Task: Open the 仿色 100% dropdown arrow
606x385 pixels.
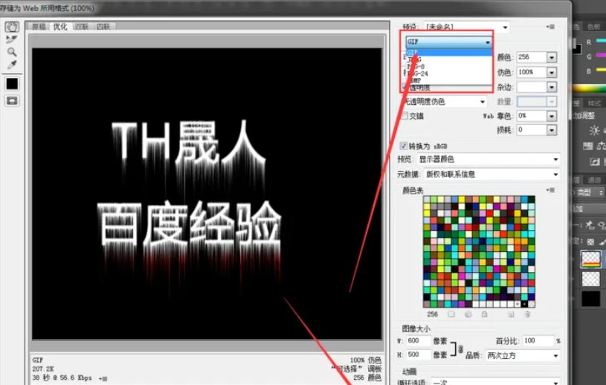Action: [552, 72]
